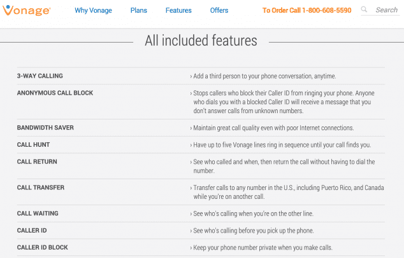Image resolution: width=404 pixels, height=258 pixels.
Task: Select the Anonymous Call Block feature
Action: point(55,93)
